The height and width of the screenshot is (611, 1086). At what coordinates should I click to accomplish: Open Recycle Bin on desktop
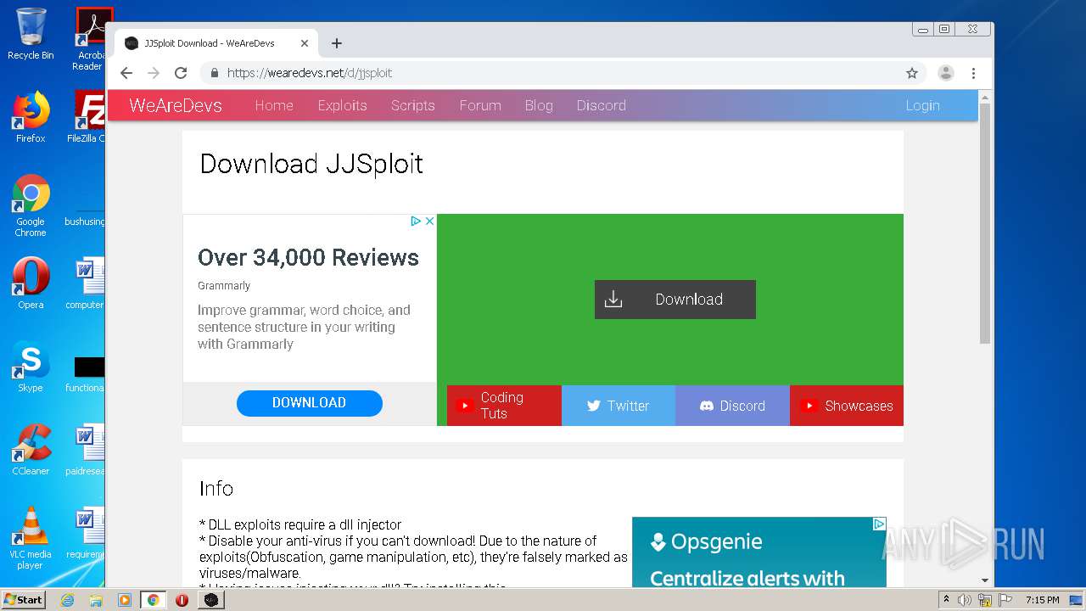[31, 34]
